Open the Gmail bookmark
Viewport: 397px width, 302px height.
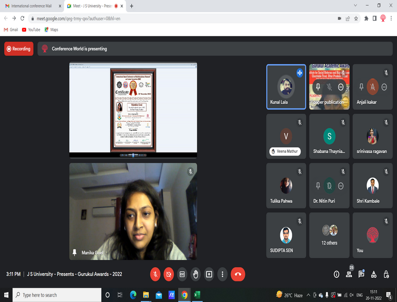11,29
